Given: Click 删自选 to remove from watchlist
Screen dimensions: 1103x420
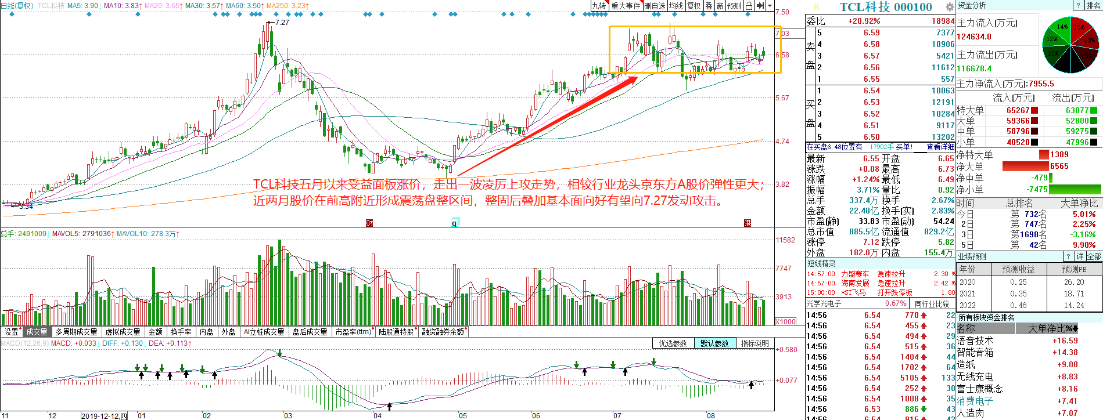Looking at the screenshot, I should [x=655, y=6].
